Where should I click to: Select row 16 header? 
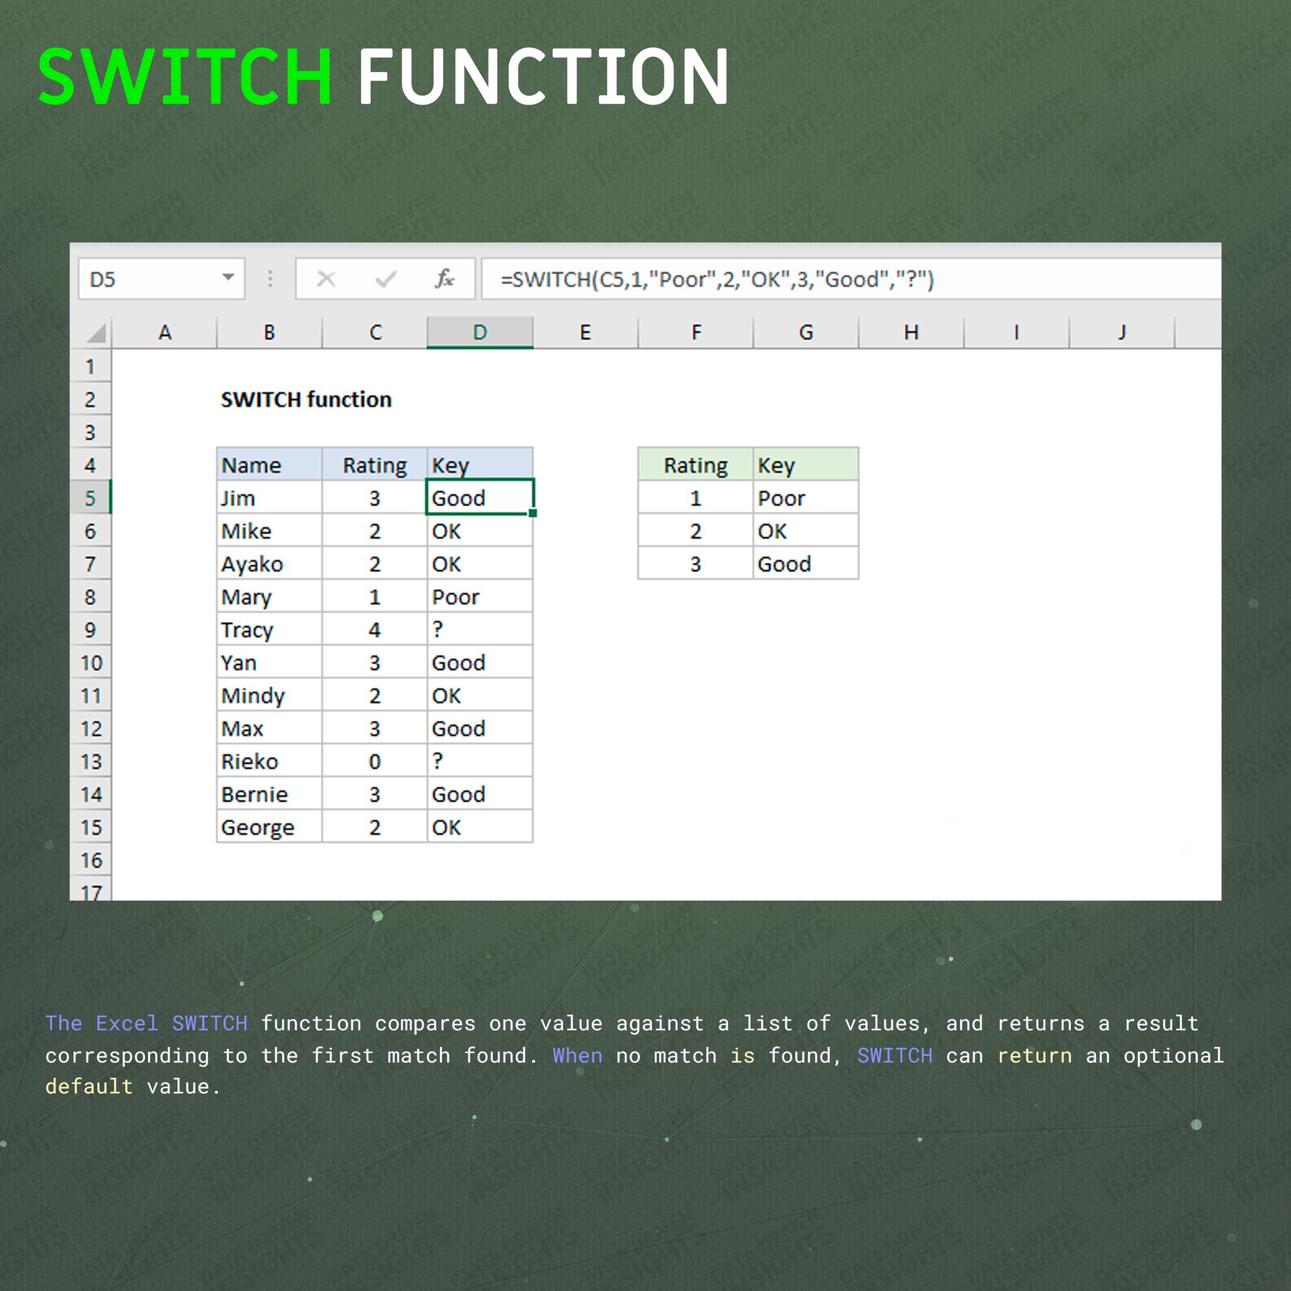pos(90,860)
